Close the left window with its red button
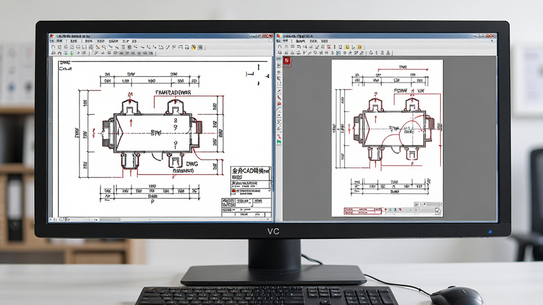Viewport: 543px width, 305px height. coord(267,35)
